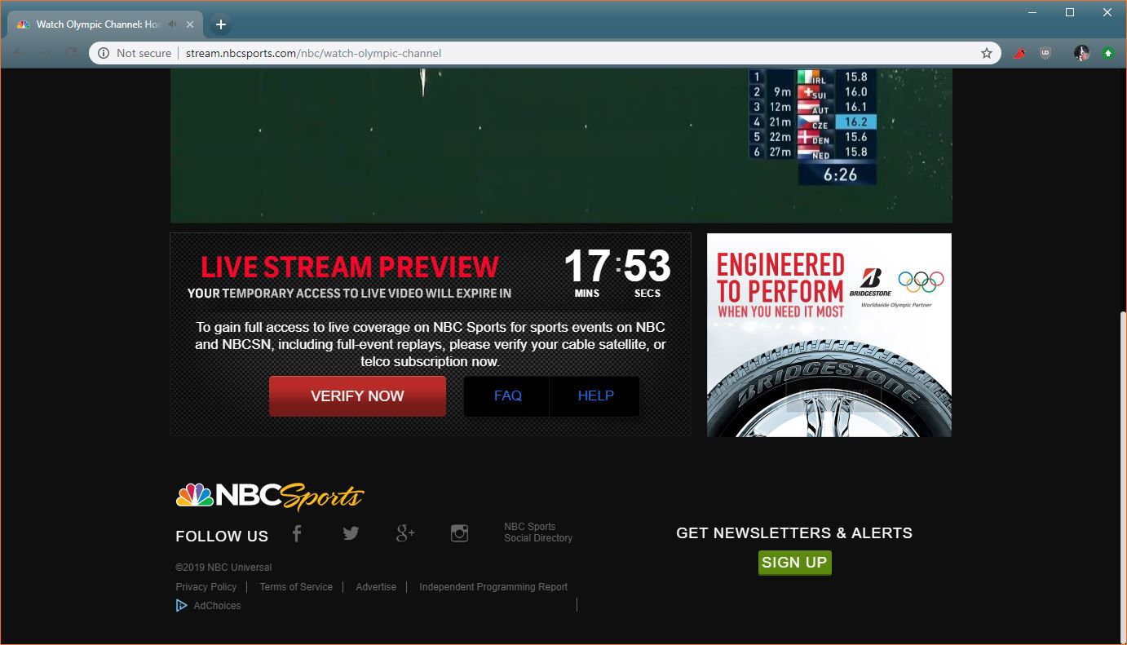1127x645 pixels.
Task: Click the NBC Sports peacock logo
Action: click(x=269, y=496)
